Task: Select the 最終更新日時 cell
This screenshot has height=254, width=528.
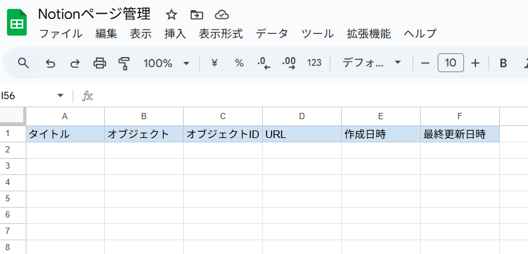Action: (460, 134)
